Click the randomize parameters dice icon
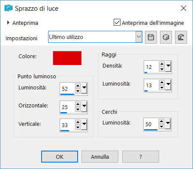The height and width of the screenshot is (169, 193). [166, 37]
